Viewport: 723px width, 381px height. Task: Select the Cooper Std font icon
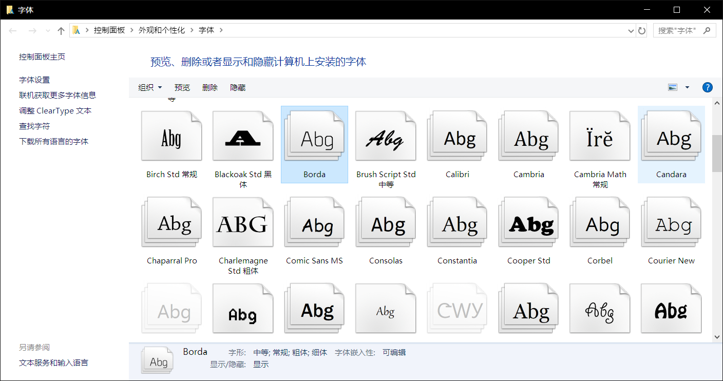(x=528, y=223)
